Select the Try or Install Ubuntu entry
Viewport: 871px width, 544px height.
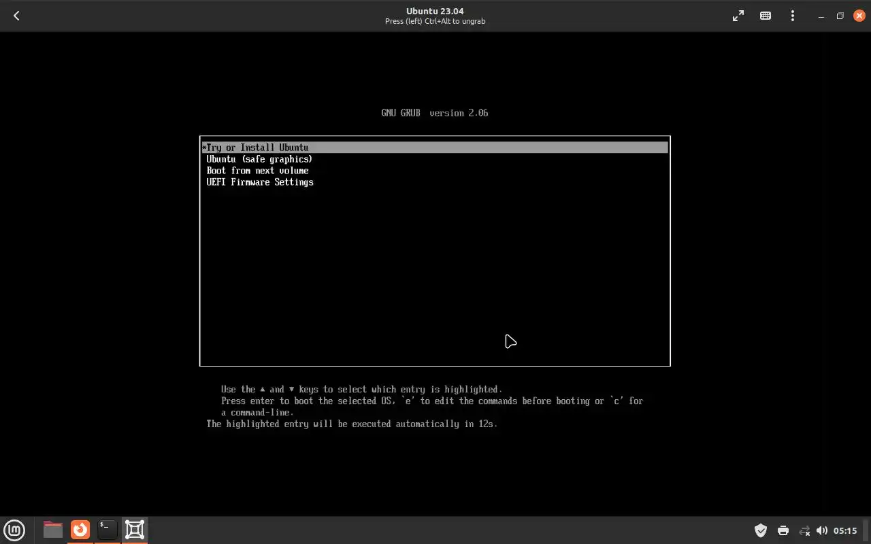pyautogui.click(x=435, y=148)
